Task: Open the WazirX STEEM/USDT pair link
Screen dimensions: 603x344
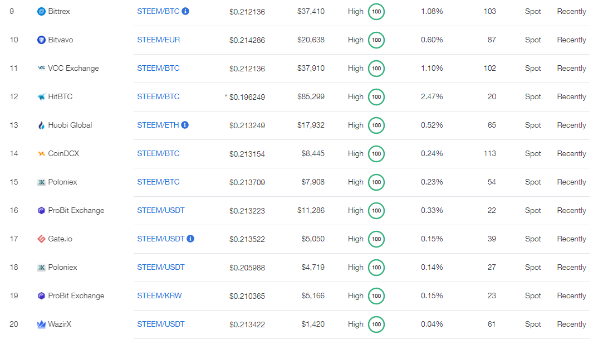Action: [x=161, y=324]
